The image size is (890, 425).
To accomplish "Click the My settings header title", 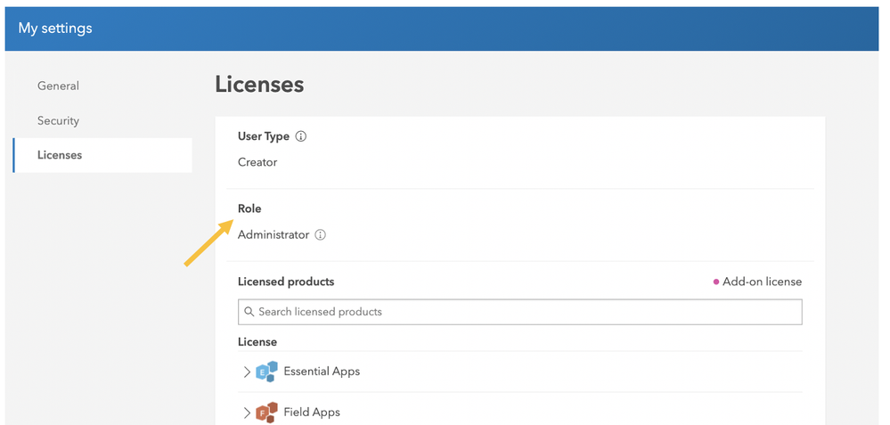I will 55,29.
